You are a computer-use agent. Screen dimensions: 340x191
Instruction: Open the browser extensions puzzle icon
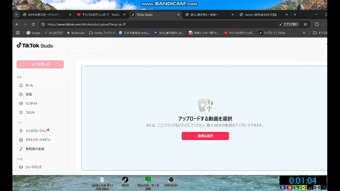[317, 24]
